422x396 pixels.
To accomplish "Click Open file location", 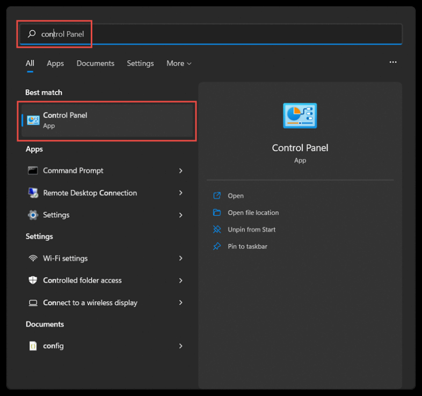I will click(253, 213).
